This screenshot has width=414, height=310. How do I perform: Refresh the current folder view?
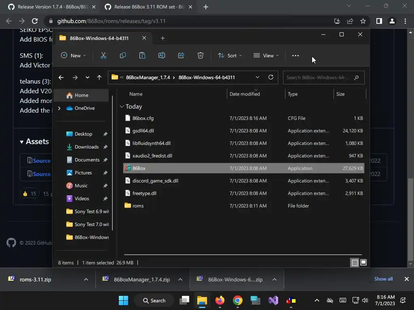pos(270,77)
